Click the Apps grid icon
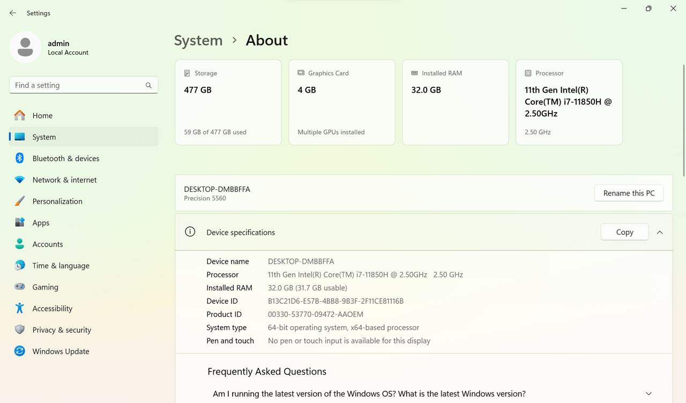The width and height of the screenshot is (686, 403). [x=20, y=222]
